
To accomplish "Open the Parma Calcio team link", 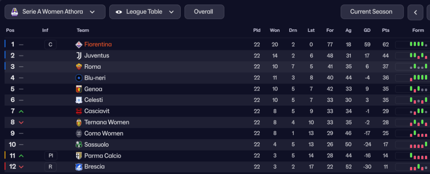I will [x=103, y=156].
